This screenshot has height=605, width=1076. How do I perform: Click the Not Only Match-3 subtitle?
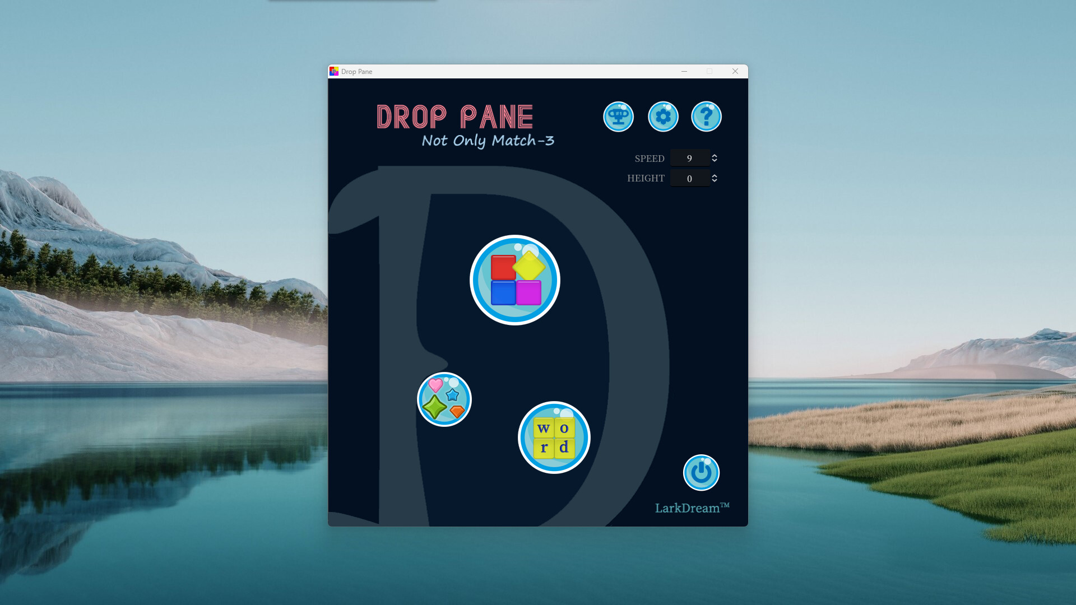(x=488, y=141)
